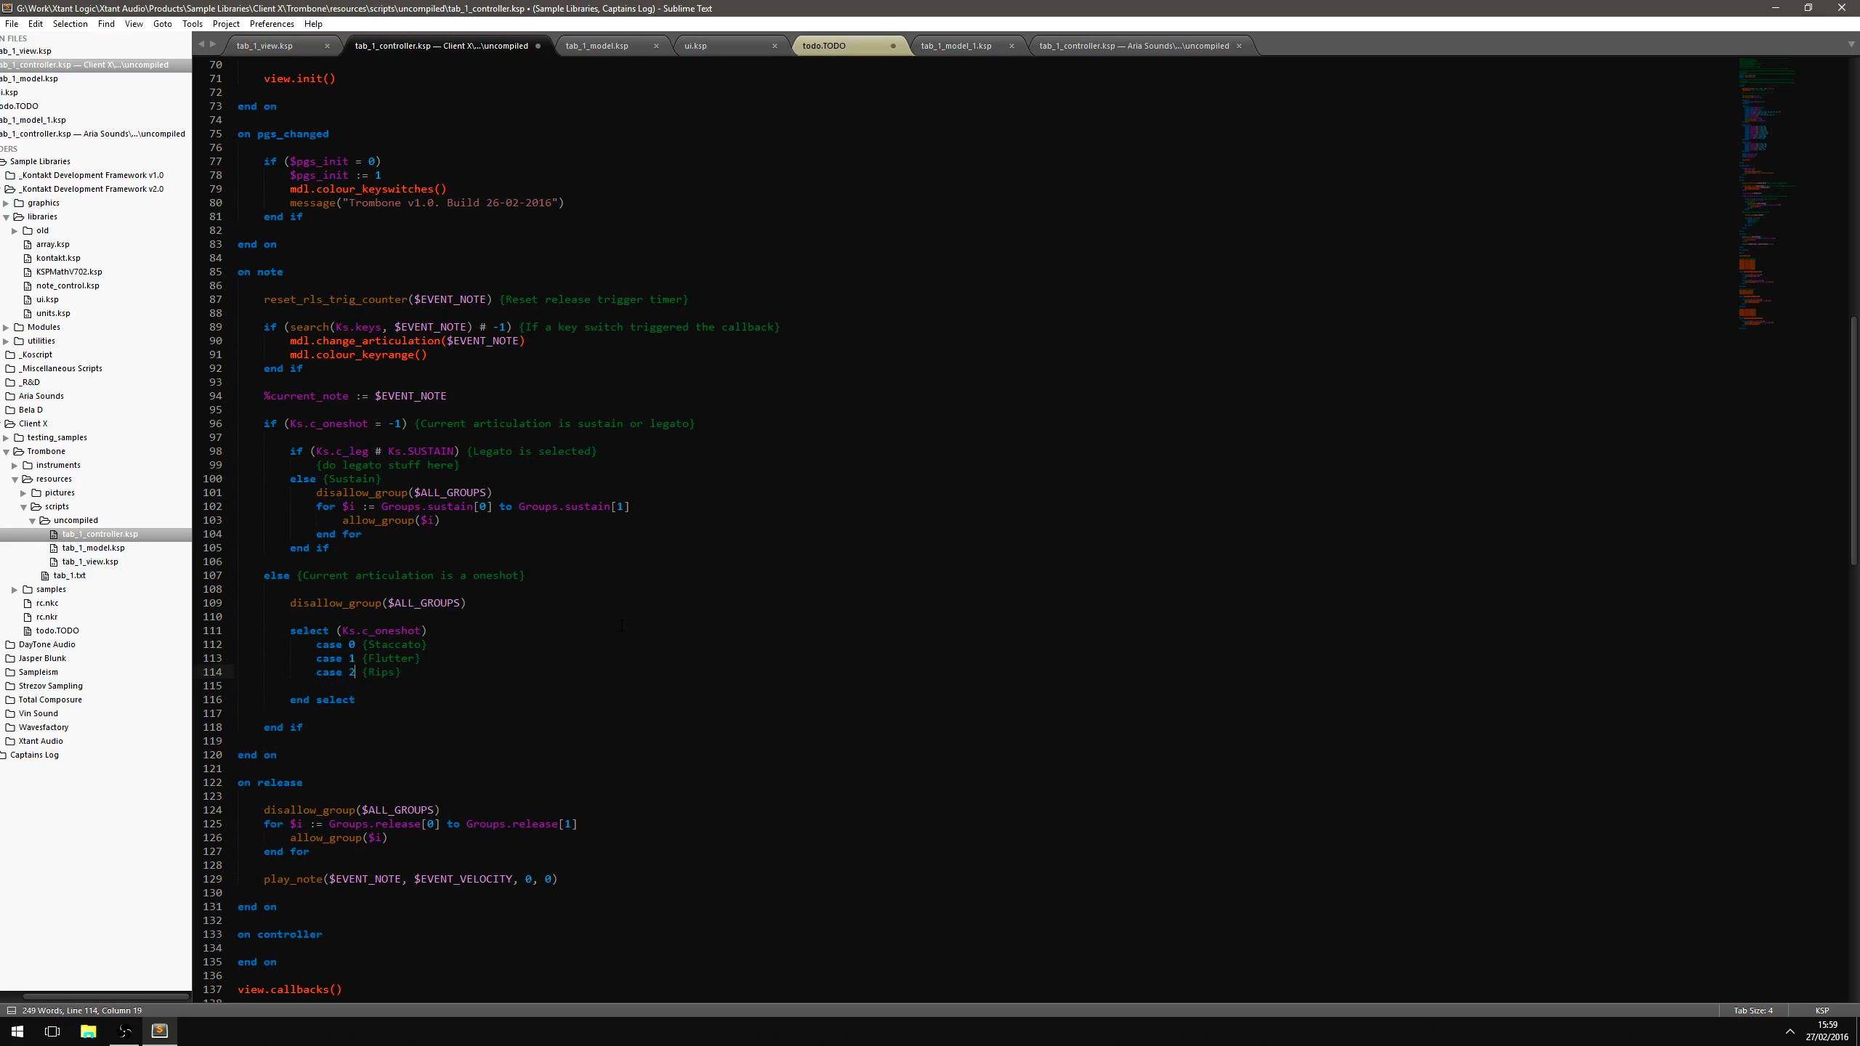Change Tab Size setting in status bar

(1753, 1011)
